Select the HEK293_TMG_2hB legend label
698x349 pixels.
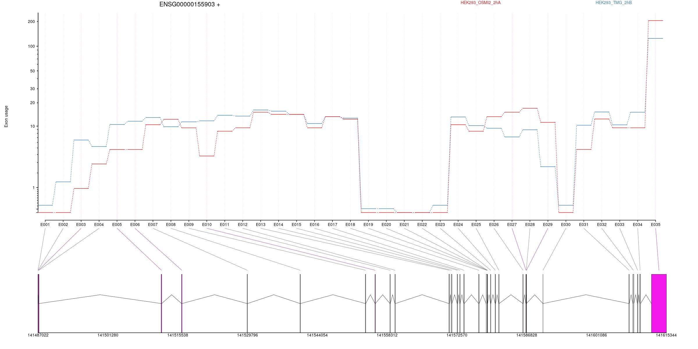[614, 3]
